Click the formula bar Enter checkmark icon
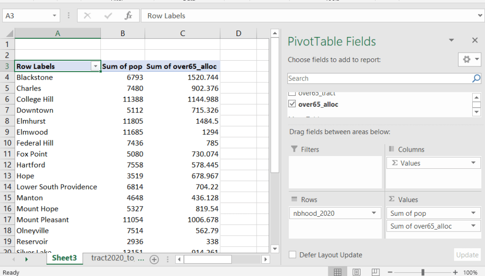485x276 pixels. tap(108, 16)
